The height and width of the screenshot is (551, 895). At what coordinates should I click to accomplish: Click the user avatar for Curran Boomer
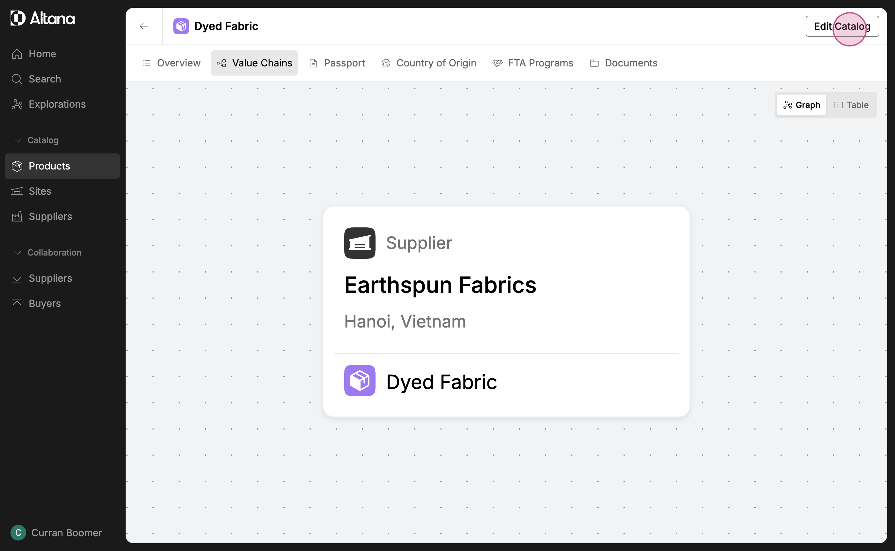coord(18,532)
